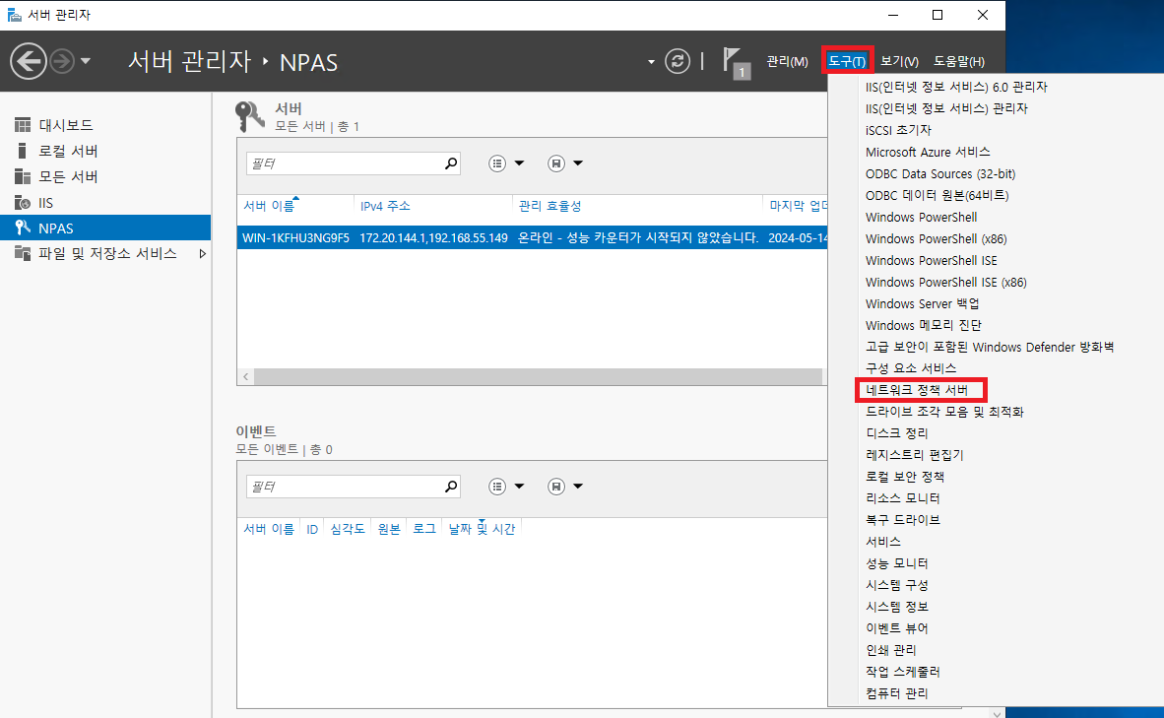This screenshot has width=1164, height=718.
Task: Open the navigation history dropdown arrow
Action: (x=86, y=61)
